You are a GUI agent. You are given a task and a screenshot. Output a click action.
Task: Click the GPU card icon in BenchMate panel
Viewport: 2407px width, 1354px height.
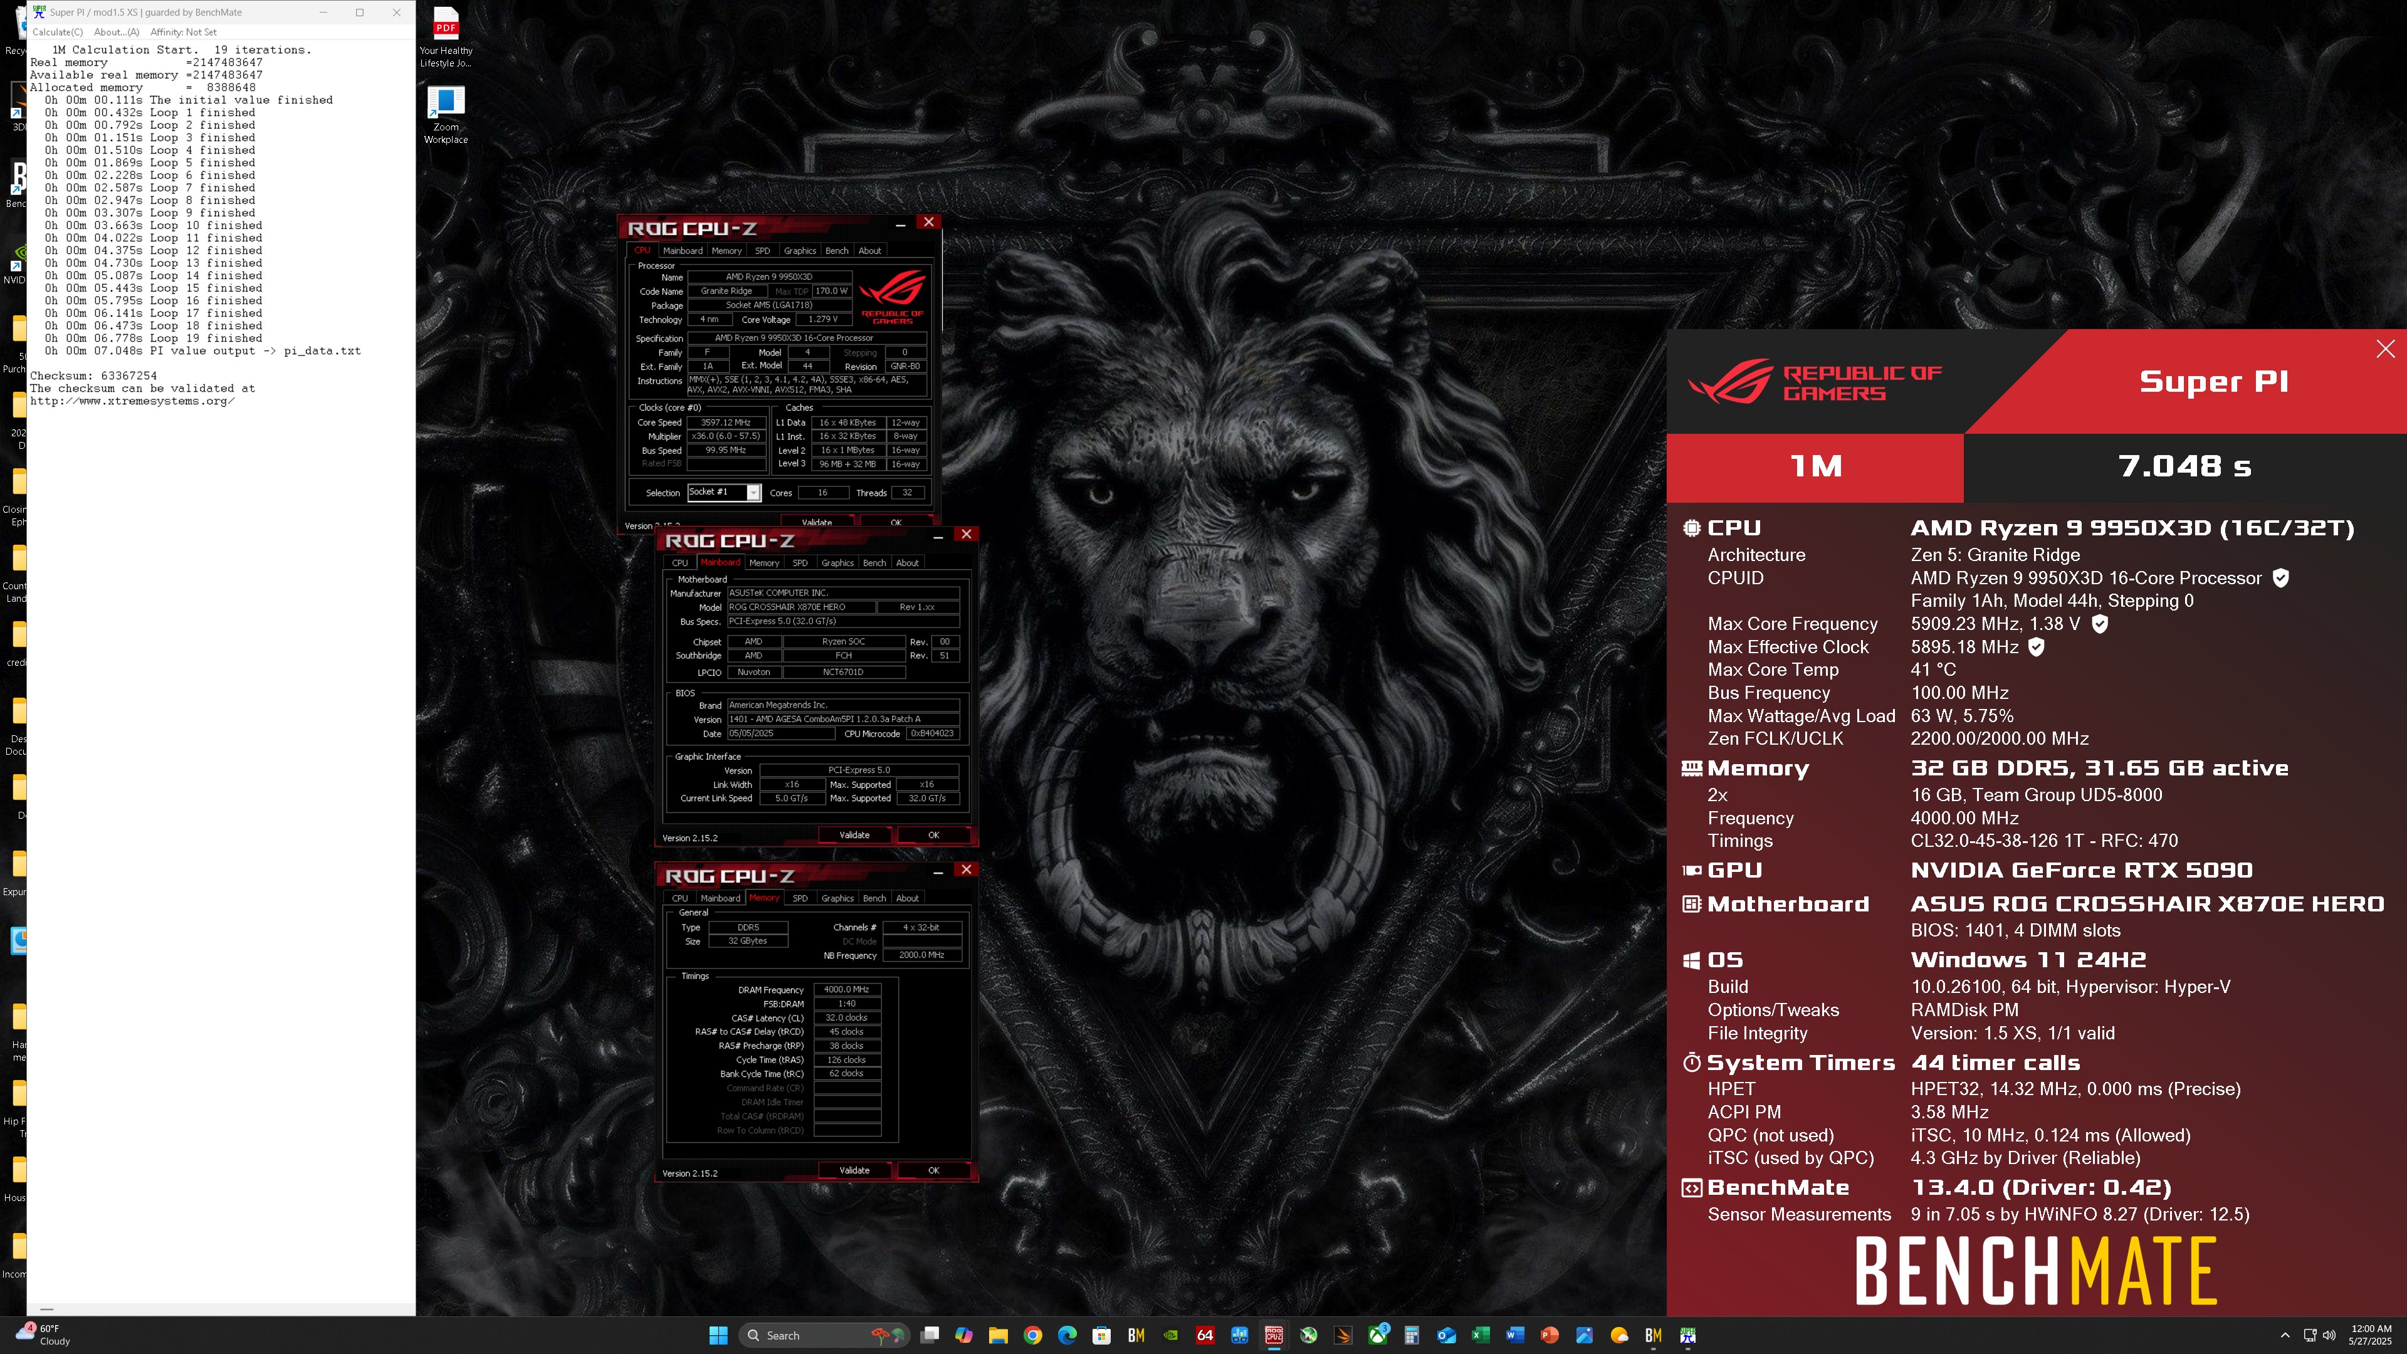(1691, 870)
